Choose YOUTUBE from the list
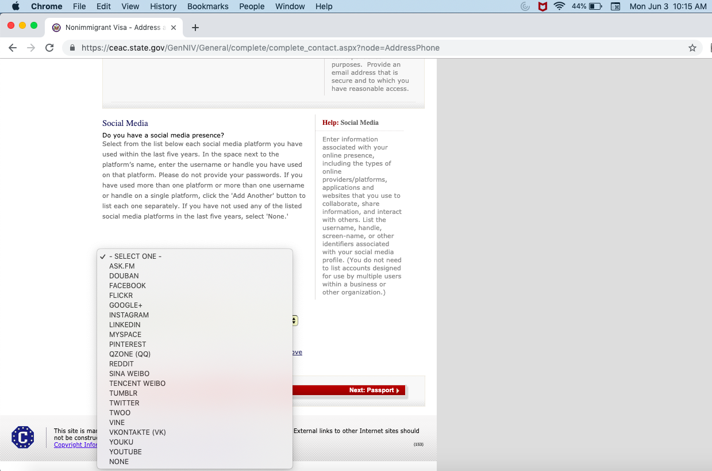 coord(195,452)
